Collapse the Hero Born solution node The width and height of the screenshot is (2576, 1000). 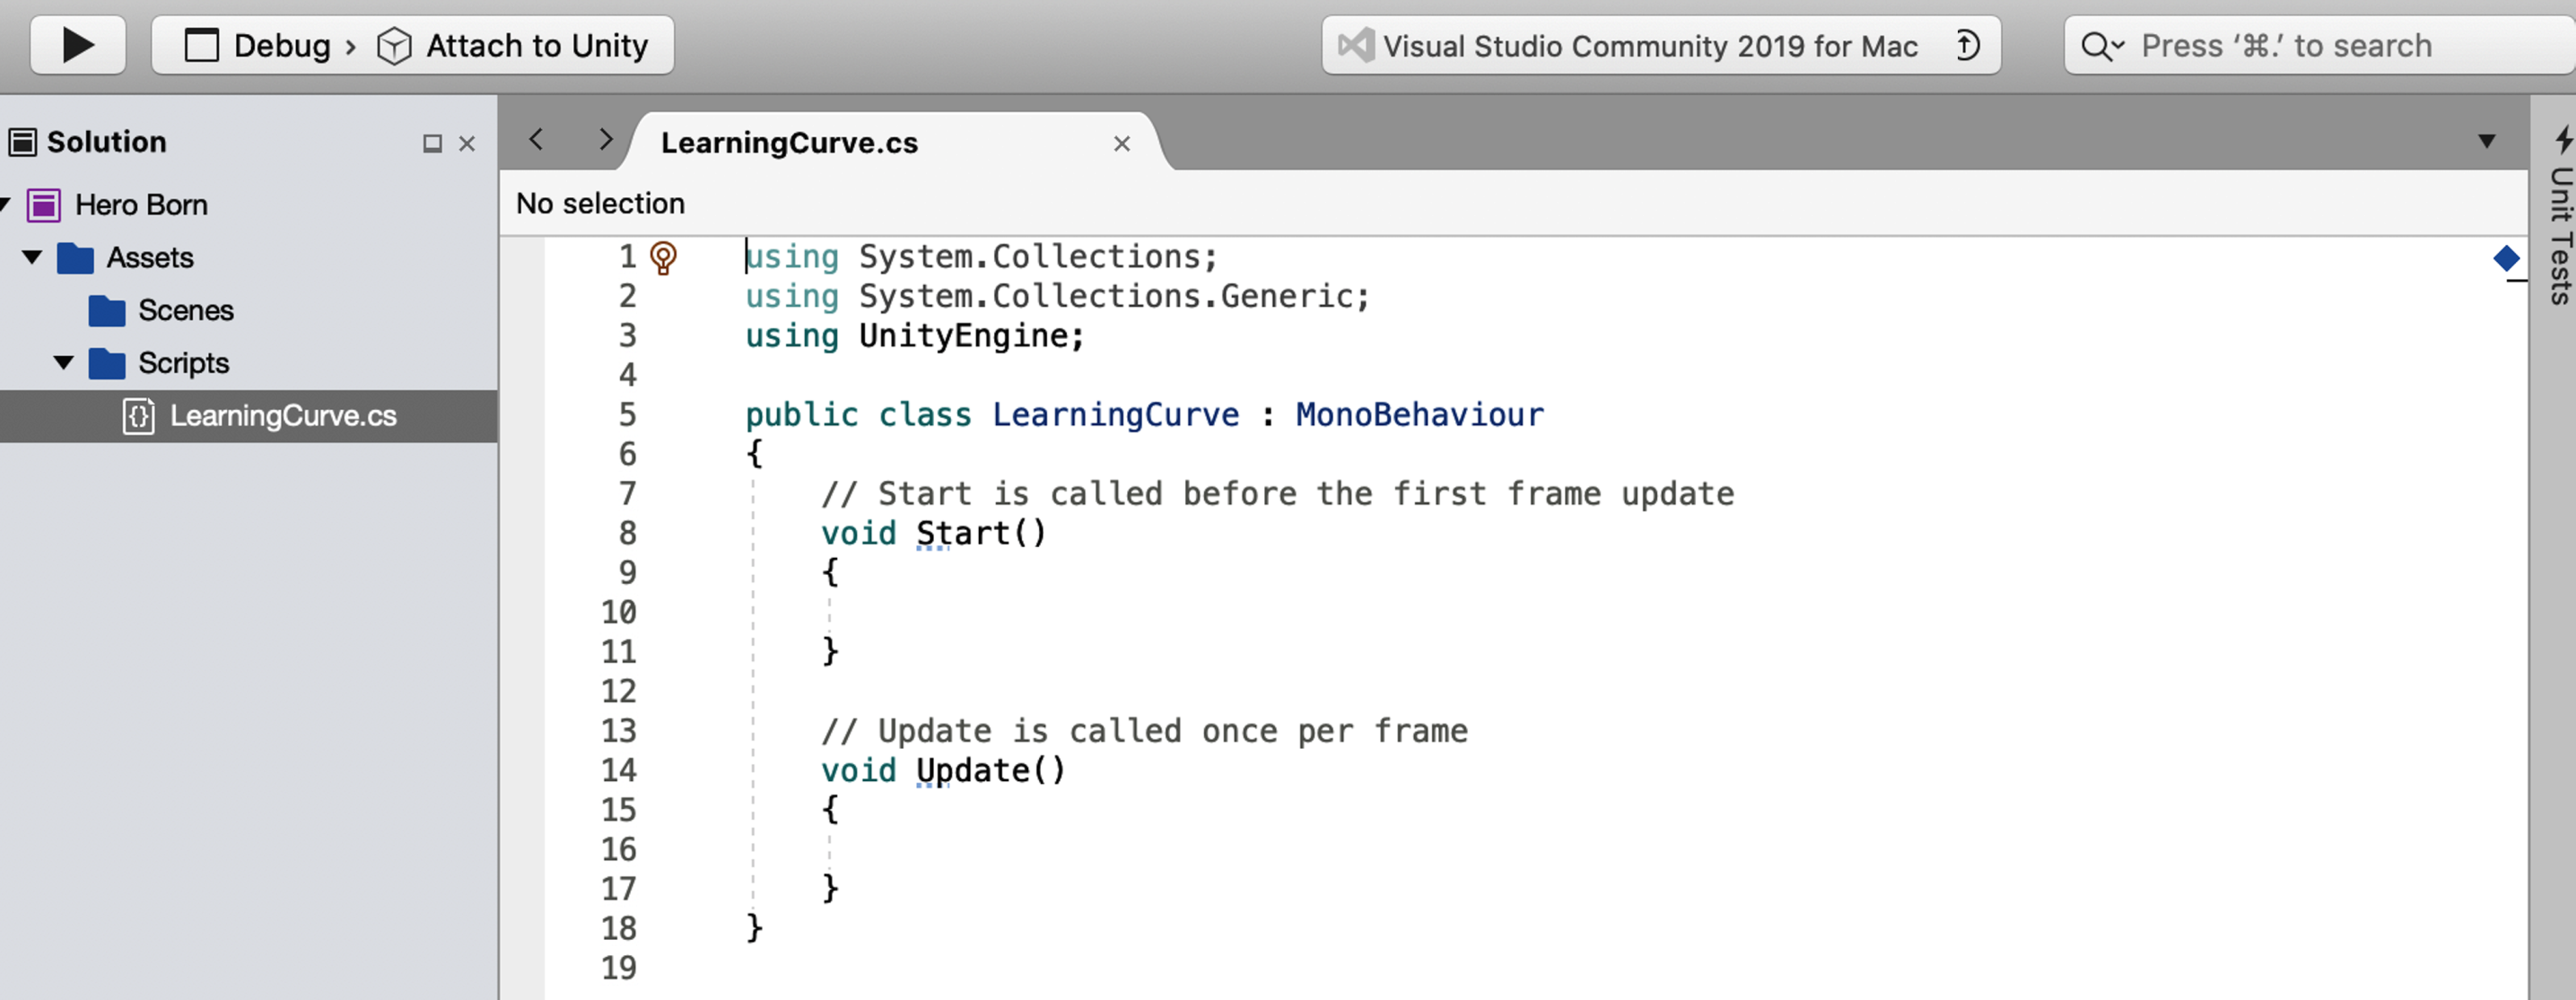point(5,204)
